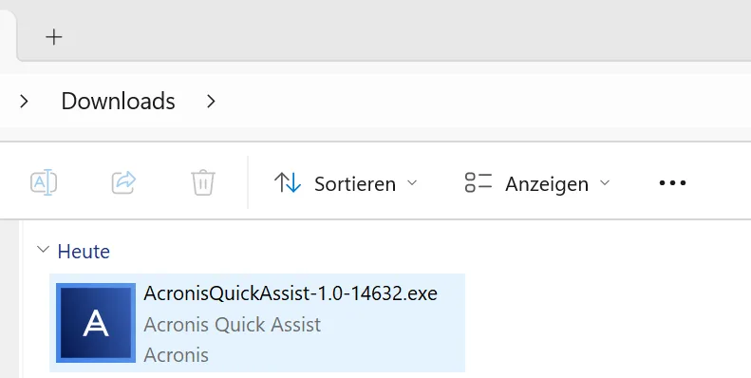The height and width of the screenshot is (378, 751).
Task: Select the AcronisQuickAssist-1.0-14632.exe file name
Action: tap(291, 293)
